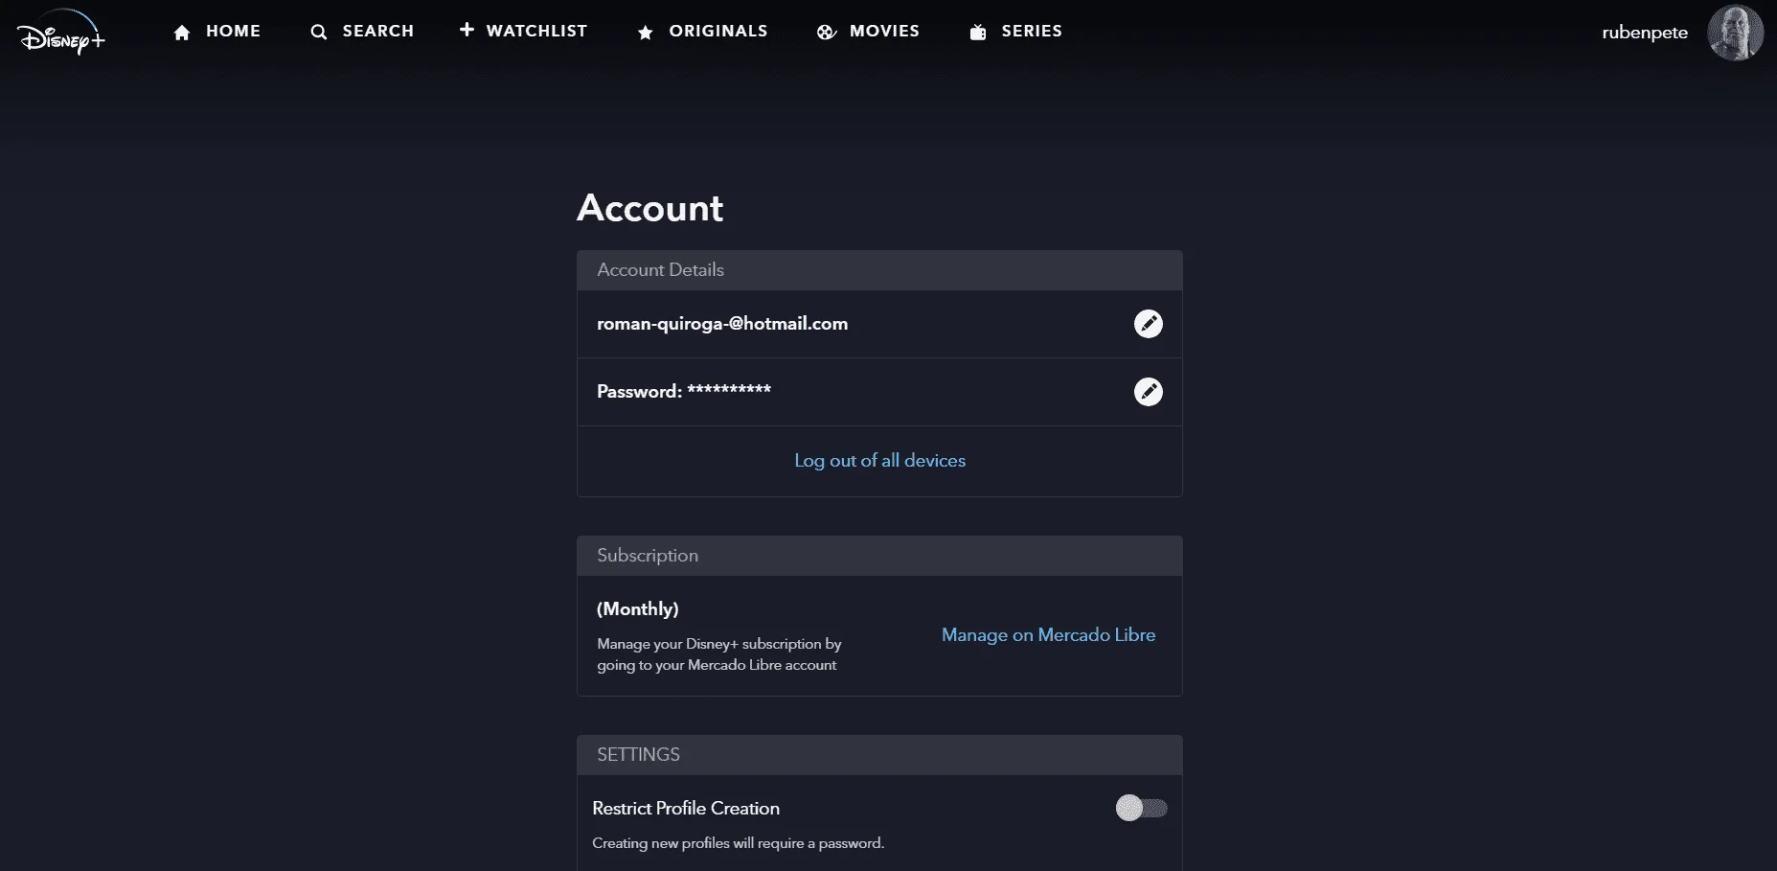Go to the MOVIES section
The width and height of the screenshot is (1777, 871).
pos(884,31)
